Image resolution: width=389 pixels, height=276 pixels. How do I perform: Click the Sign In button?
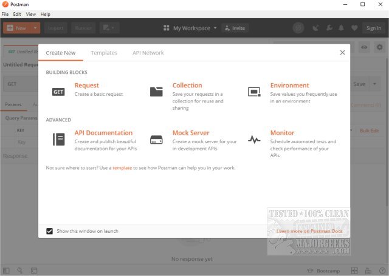click(373, 28)
